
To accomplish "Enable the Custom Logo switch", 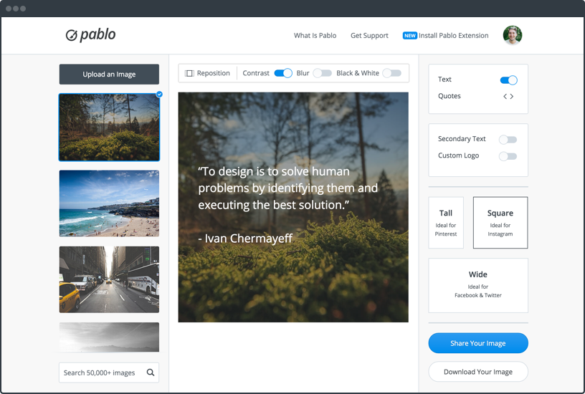I will (x=508, y=156).
